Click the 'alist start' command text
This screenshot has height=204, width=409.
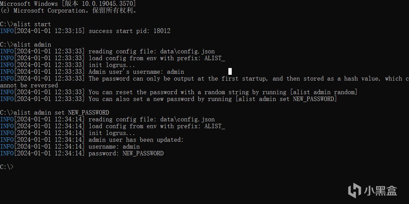click(x=32, y=24)
